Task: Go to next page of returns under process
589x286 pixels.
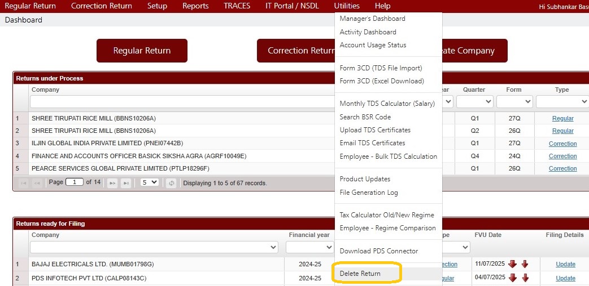Action: point(112,183)
